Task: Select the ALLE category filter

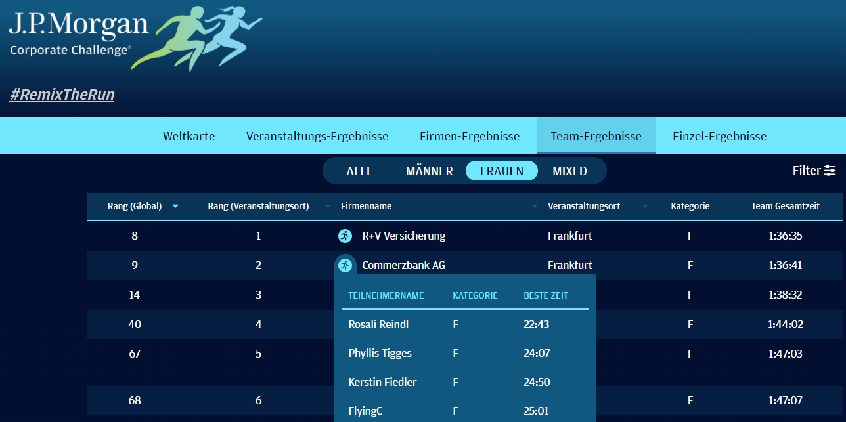Action: pos(360,171)
